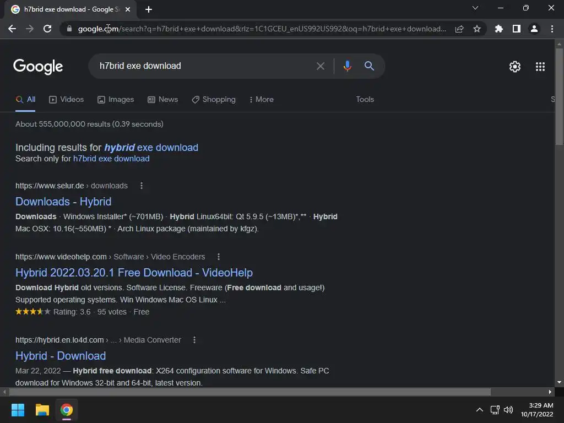View site information lock icon
The image size is (564, 423).
69,29
